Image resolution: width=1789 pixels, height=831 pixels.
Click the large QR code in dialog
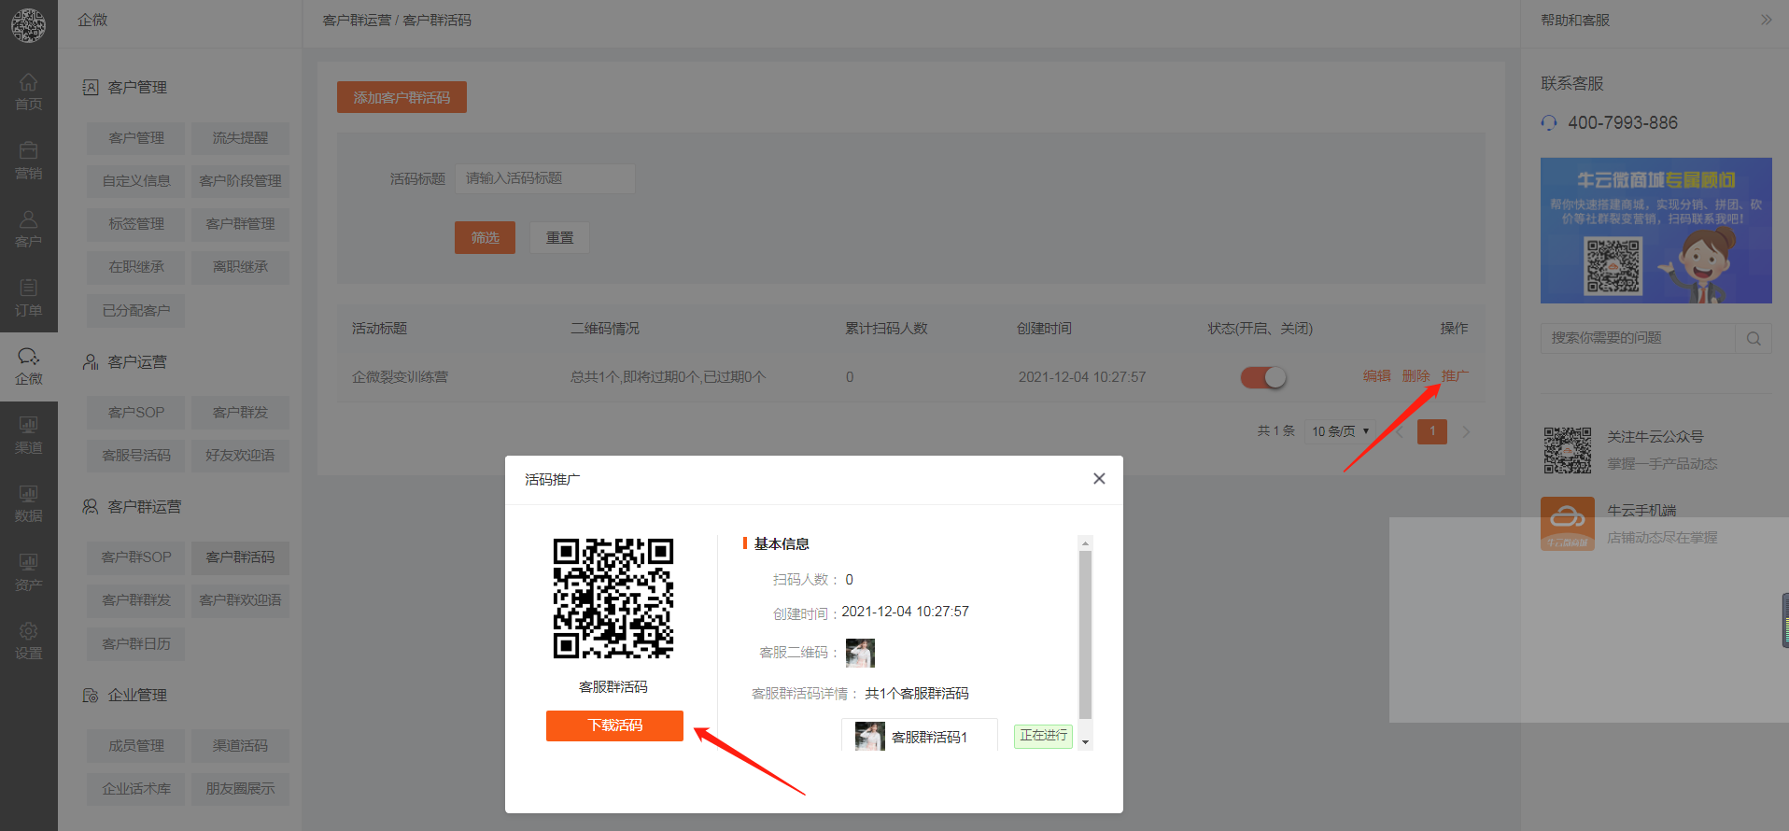[613, 599]
